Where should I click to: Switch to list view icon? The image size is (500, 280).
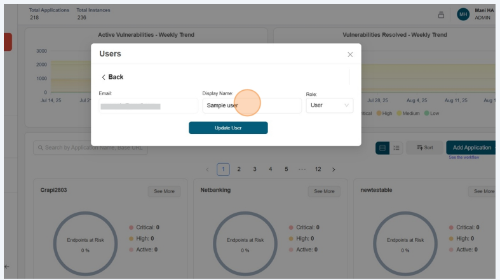pos(396,148)
